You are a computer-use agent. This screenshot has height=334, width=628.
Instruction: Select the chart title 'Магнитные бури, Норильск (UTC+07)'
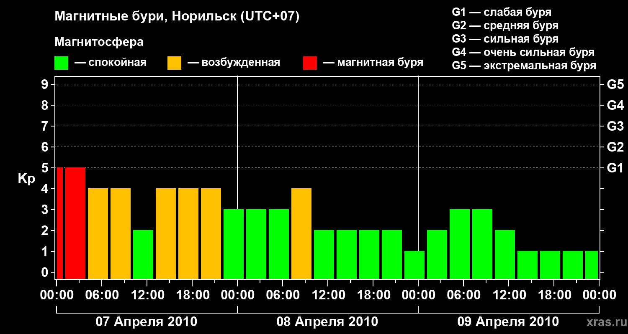click(177, 17)
